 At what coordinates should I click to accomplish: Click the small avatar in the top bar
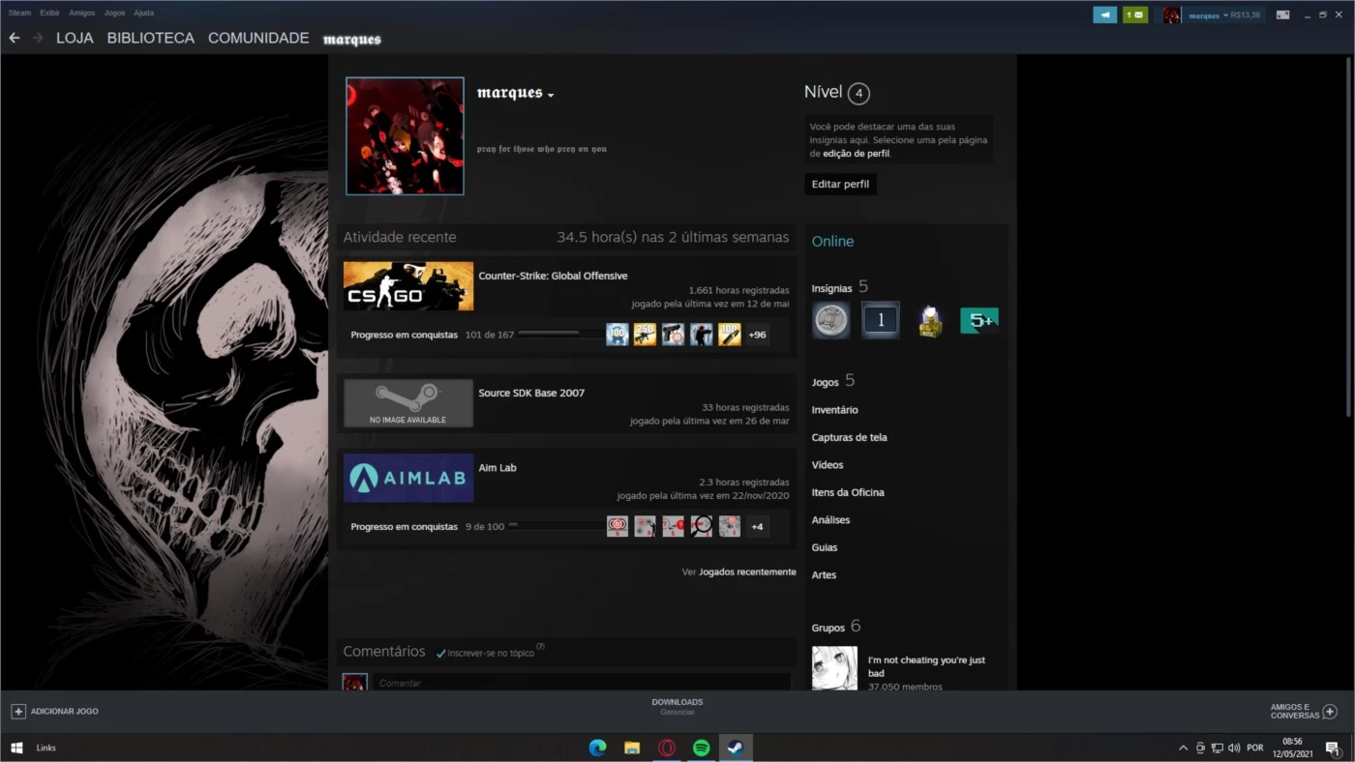[x=1172, y=15]
